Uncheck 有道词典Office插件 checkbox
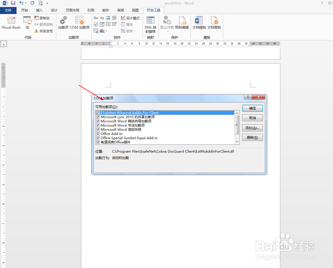This screenshot has height=268, width=333. (x=98, y=142)
